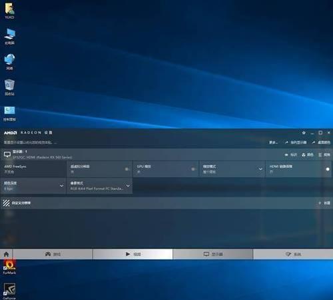Go to Radeon Settings home icon
The width and height of the screenshot is (333, 300).
coord(6,254)
